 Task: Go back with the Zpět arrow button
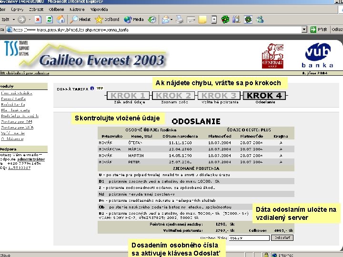coord(5,20)
